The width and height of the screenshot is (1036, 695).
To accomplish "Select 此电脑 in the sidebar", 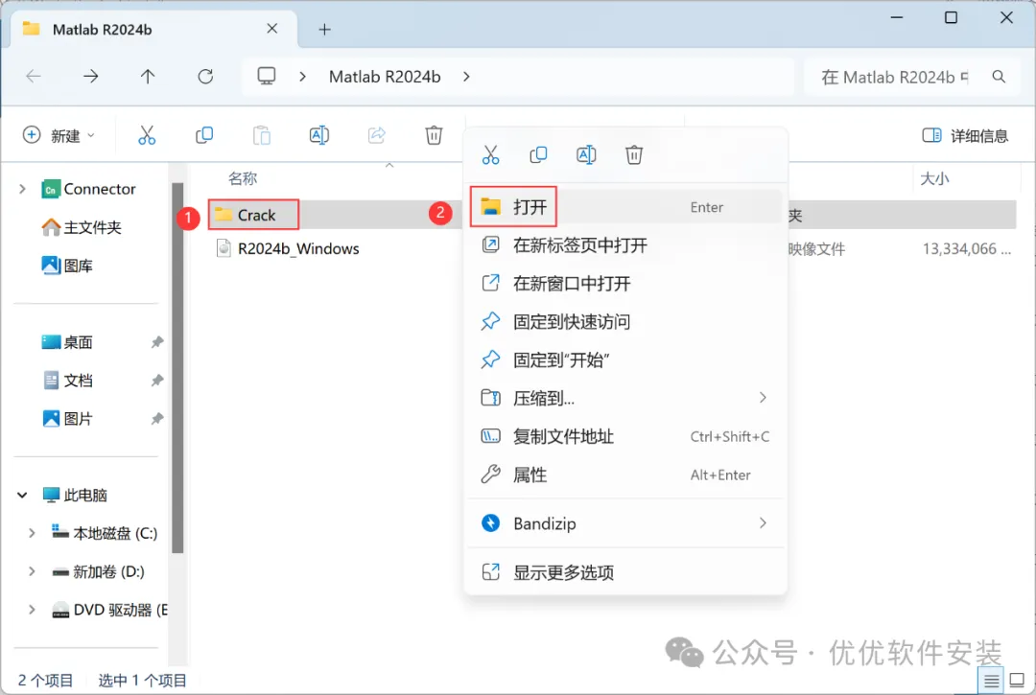I will pyautogui.click(x=75, y=495).
